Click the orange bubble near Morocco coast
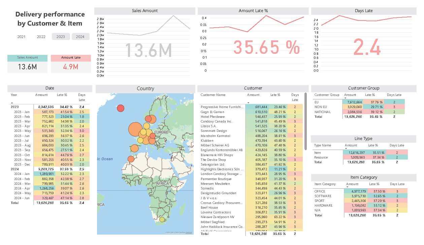This screenshot has width=424, height=245. 131,159
